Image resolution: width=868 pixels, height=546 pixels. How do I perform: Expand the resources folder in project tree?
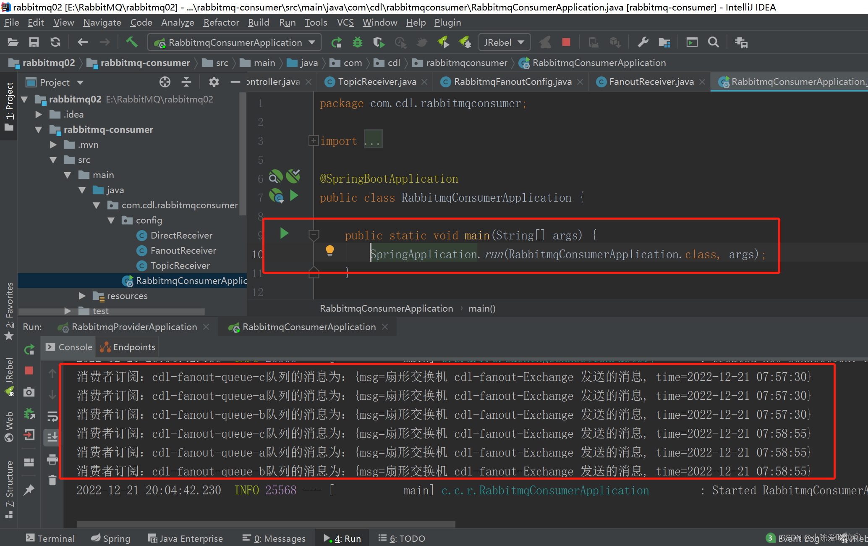82,296
